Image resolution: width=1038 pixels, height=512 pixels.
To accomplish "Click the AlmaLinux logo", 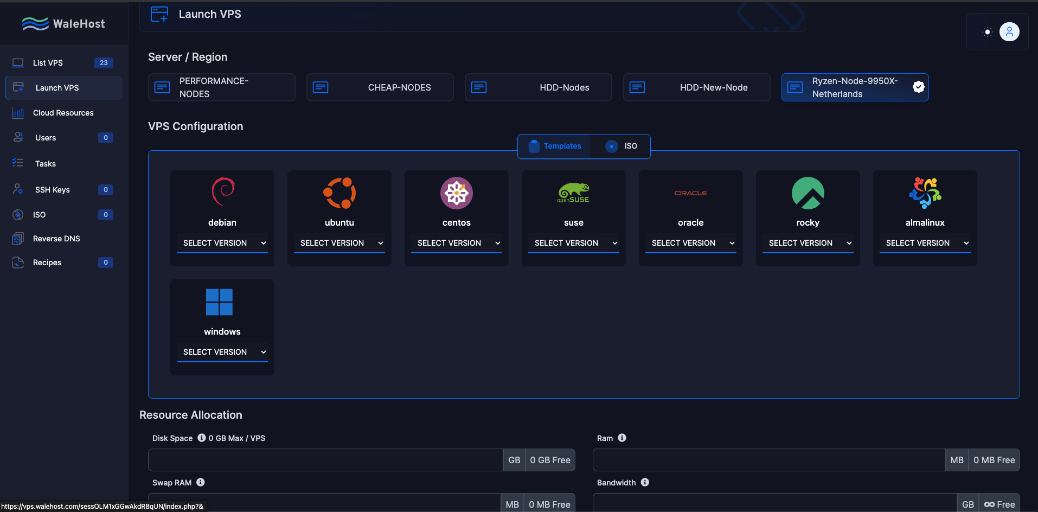I will 925,193.
